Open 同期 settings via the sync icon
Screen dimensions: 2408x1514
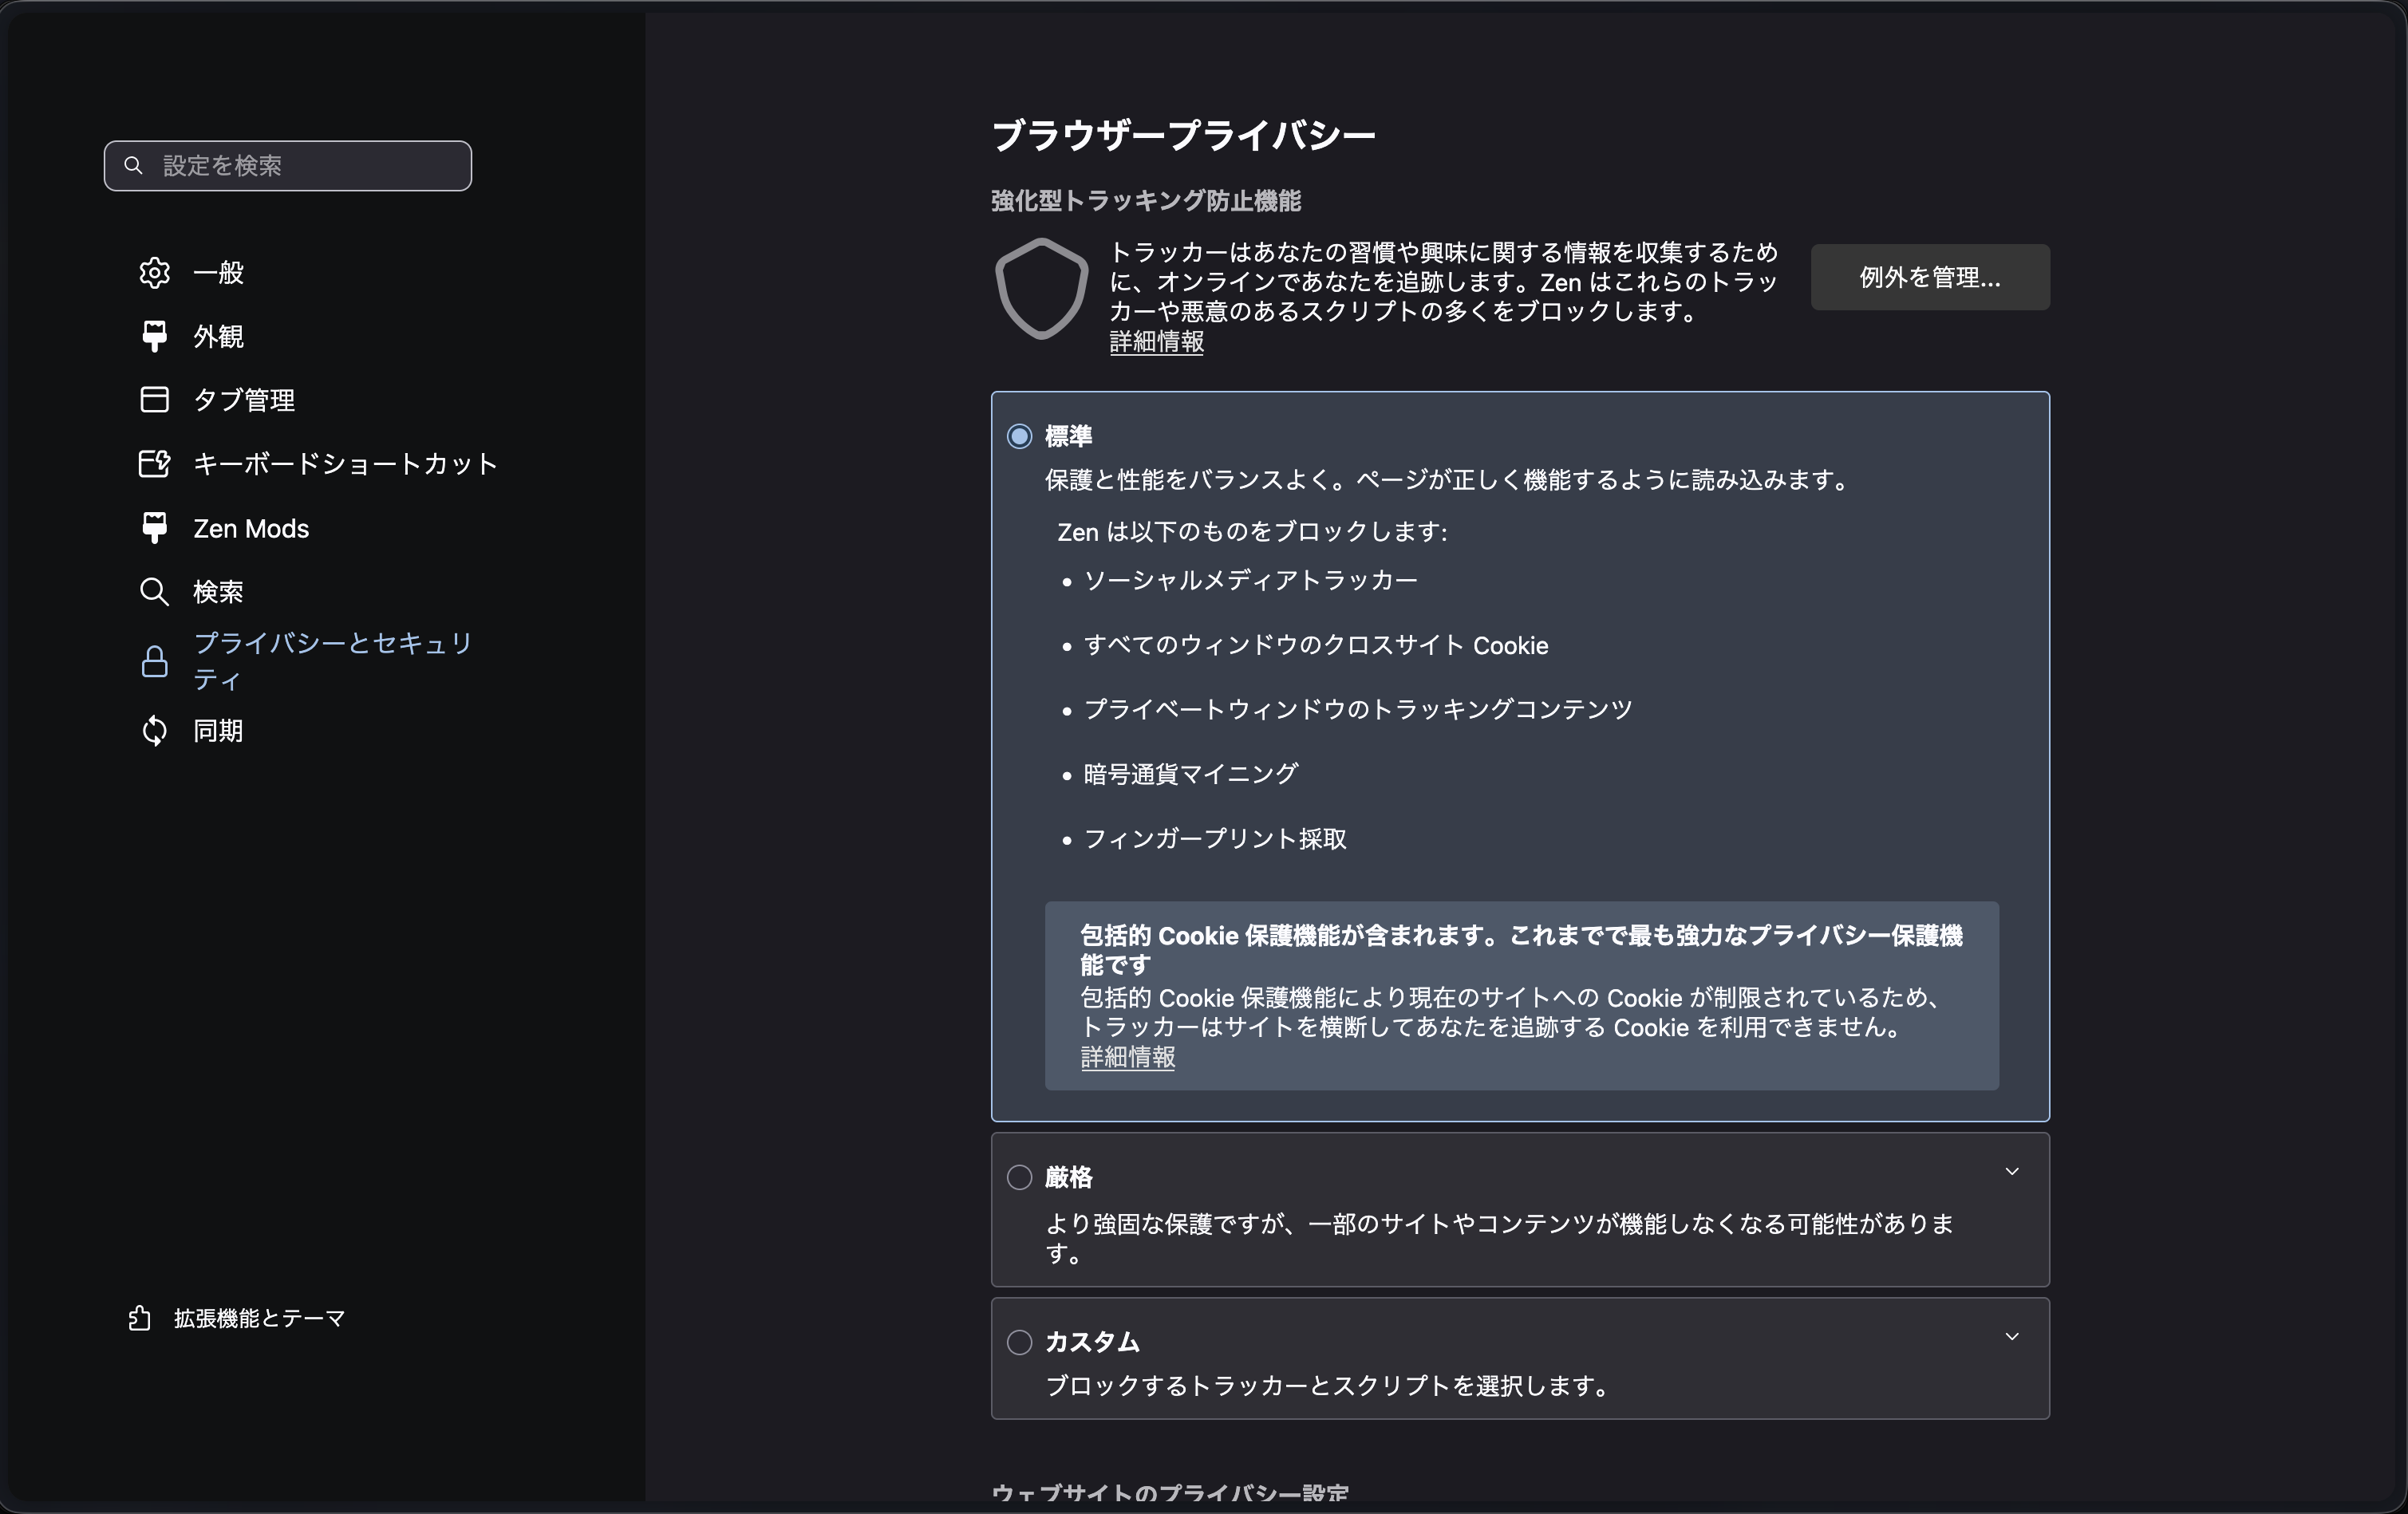coord(155,731)
